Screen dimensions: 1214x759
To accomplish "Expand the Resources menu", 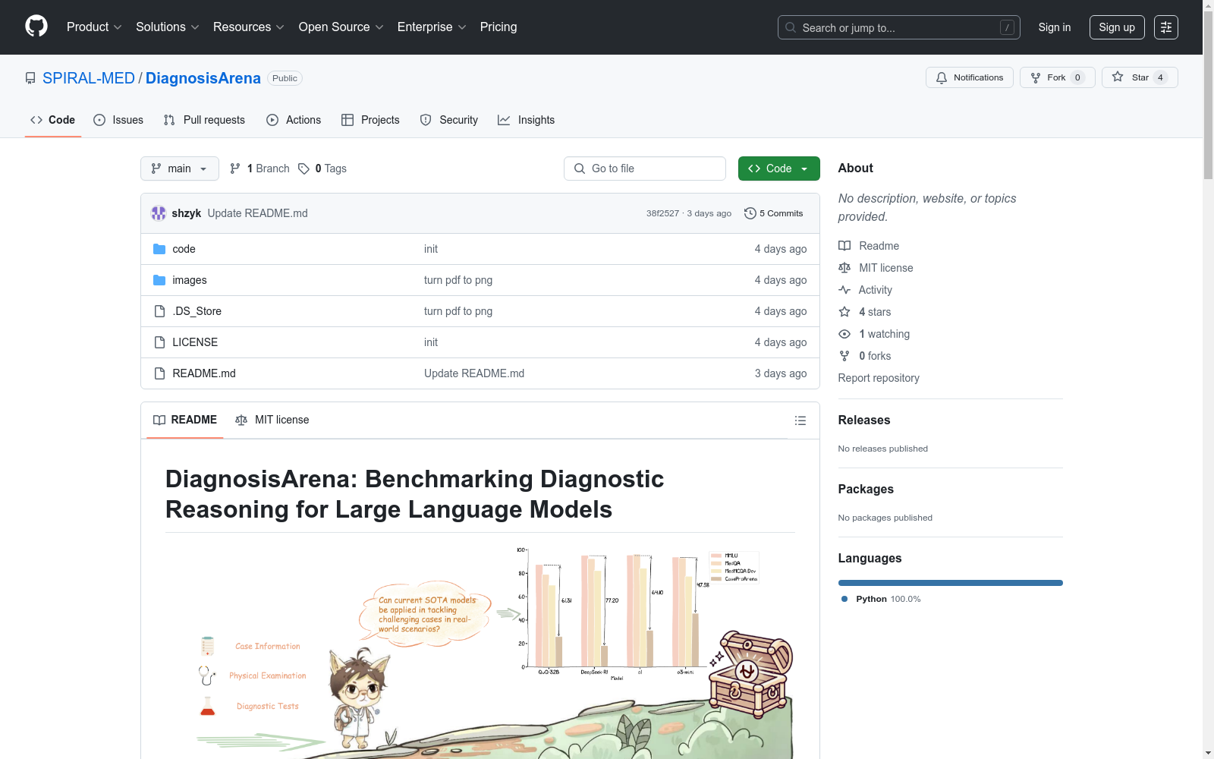I will point(248,27).
